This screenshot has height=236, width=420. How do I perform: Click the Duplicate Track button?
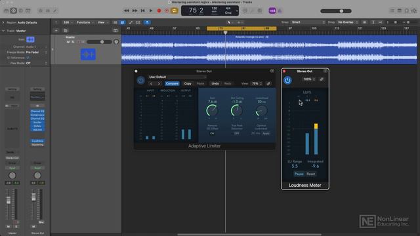tap(66, 31)
